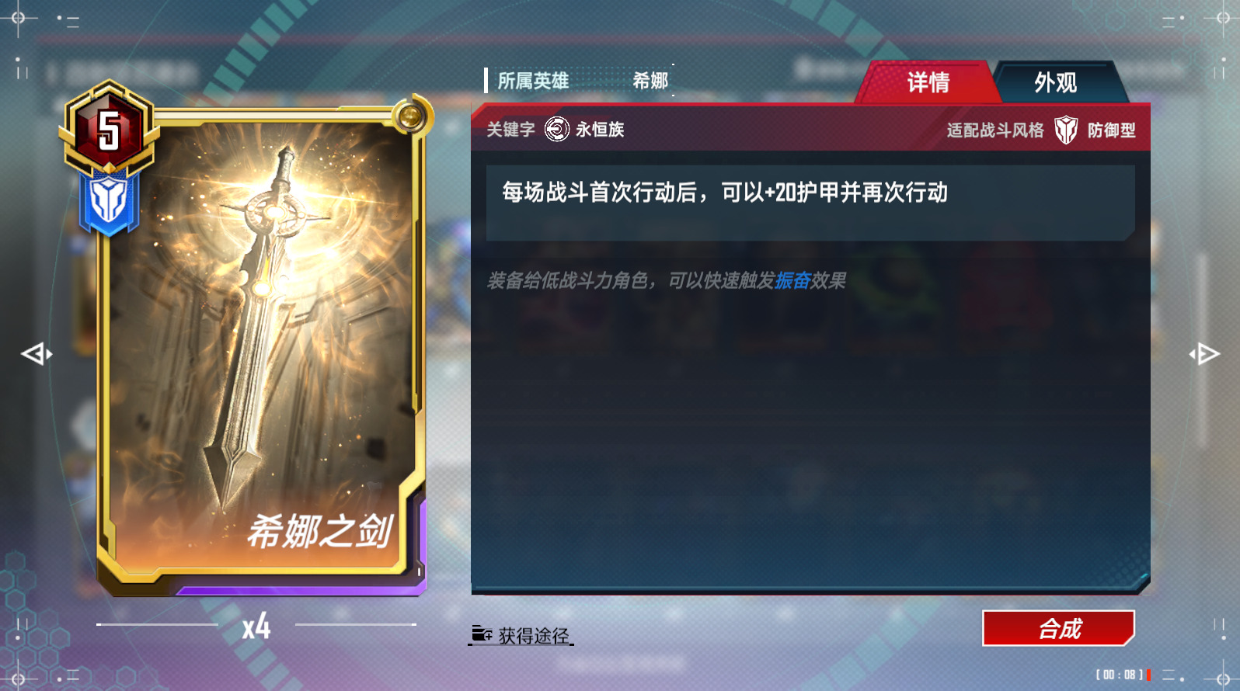The image size is (1240, 691).
Task: Click the 希娜之剑 card title text
Action: coord(320,531)
